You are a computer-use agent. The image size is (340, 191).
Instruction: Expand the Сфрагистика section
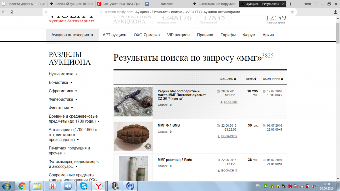tap(63, 91)
